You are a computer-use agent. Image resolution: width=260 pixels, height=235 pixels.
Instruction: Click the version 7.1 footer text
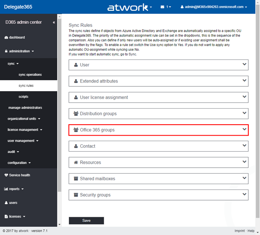click(39, 231)
